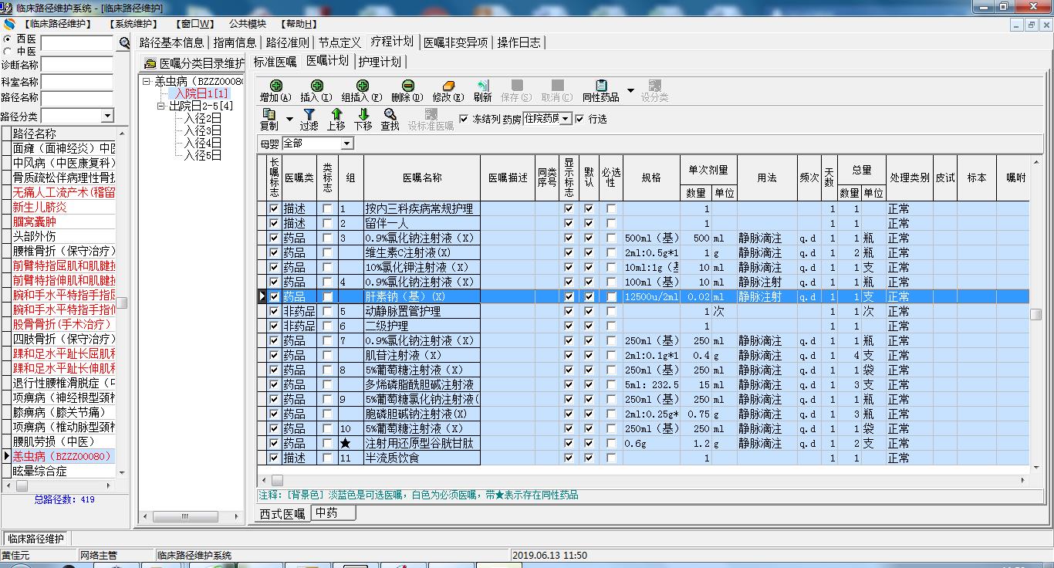This screenshot has height=568, width=1054.
Task: Click the 半流质饮食 order name cell
Action: coord(422,458)
